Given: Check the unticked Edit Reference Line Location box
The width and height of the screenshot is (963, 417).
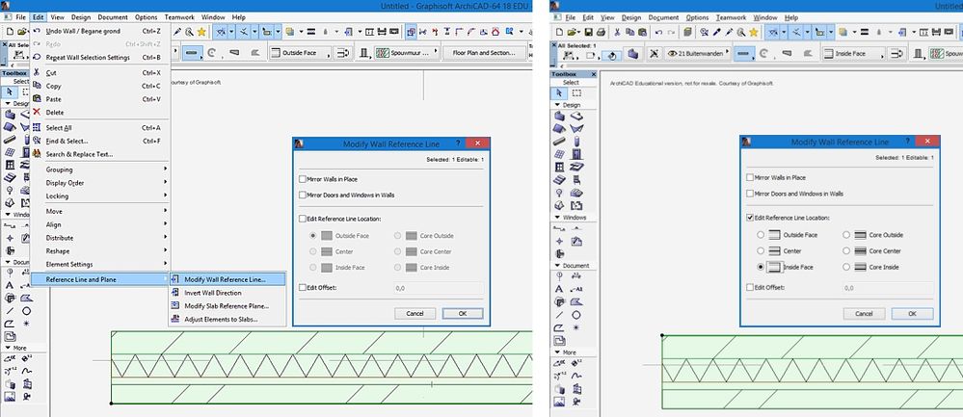Looking at the screenshot, I should 302,219.
